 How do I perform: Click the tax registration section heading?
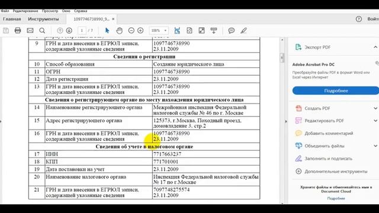click(x=144, y=147)
